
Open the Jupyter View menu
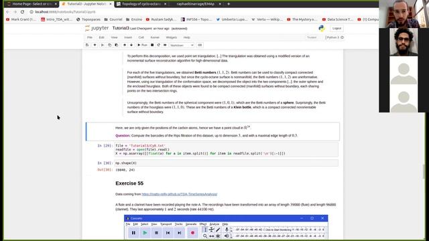pyautogui.click(x=114, y=37)
